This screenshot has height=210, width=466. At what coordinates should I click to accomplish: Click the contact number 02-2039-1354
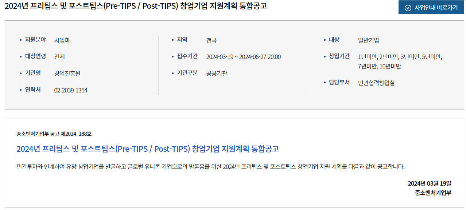click(x=71, y=90)
